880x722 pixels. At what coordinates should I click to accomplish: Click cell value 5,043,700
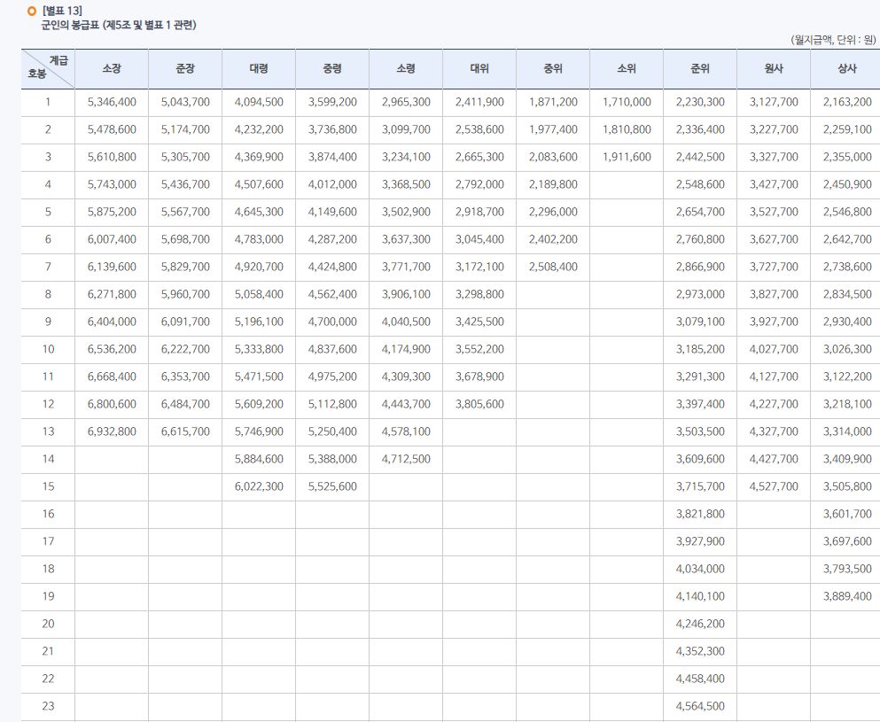tap(185, 102)
